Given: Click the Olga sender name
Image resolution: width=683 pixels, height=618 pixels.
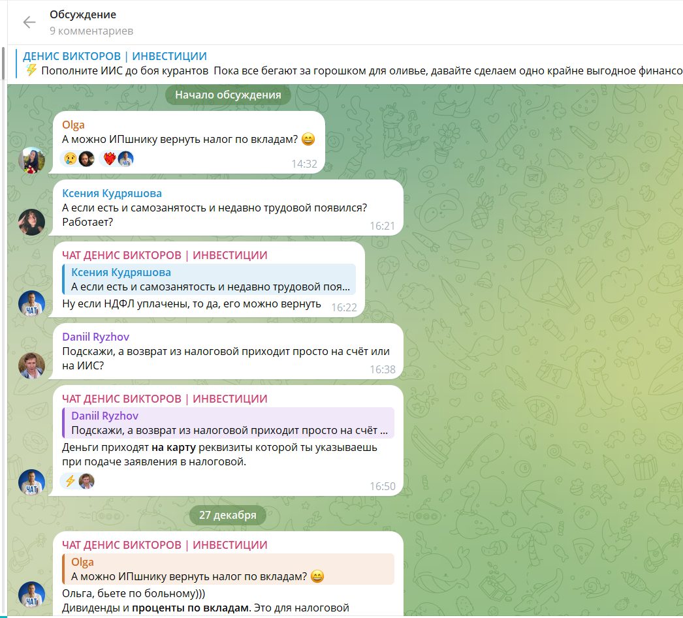Looking at the screenshot, I should tap(73, 125).
